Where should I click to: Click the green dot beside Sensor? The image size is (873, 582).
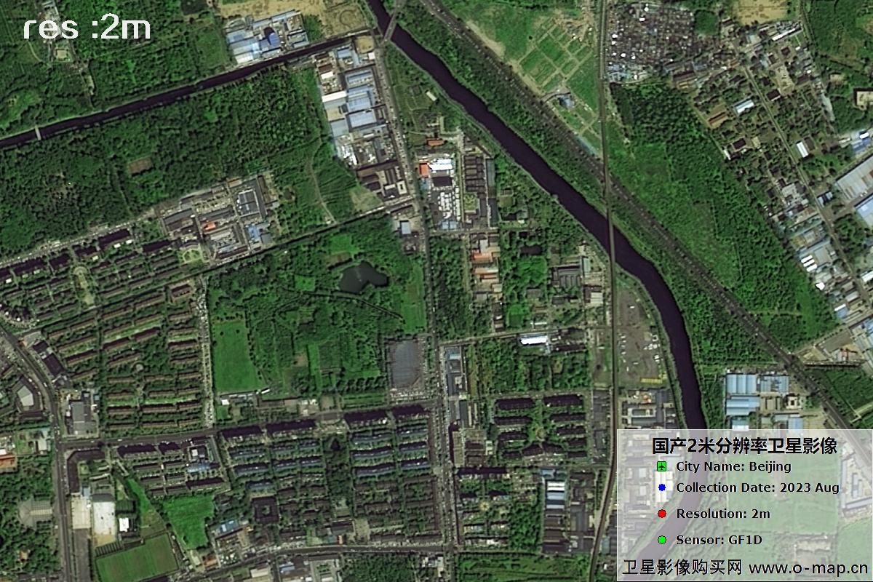coord(661,540)
